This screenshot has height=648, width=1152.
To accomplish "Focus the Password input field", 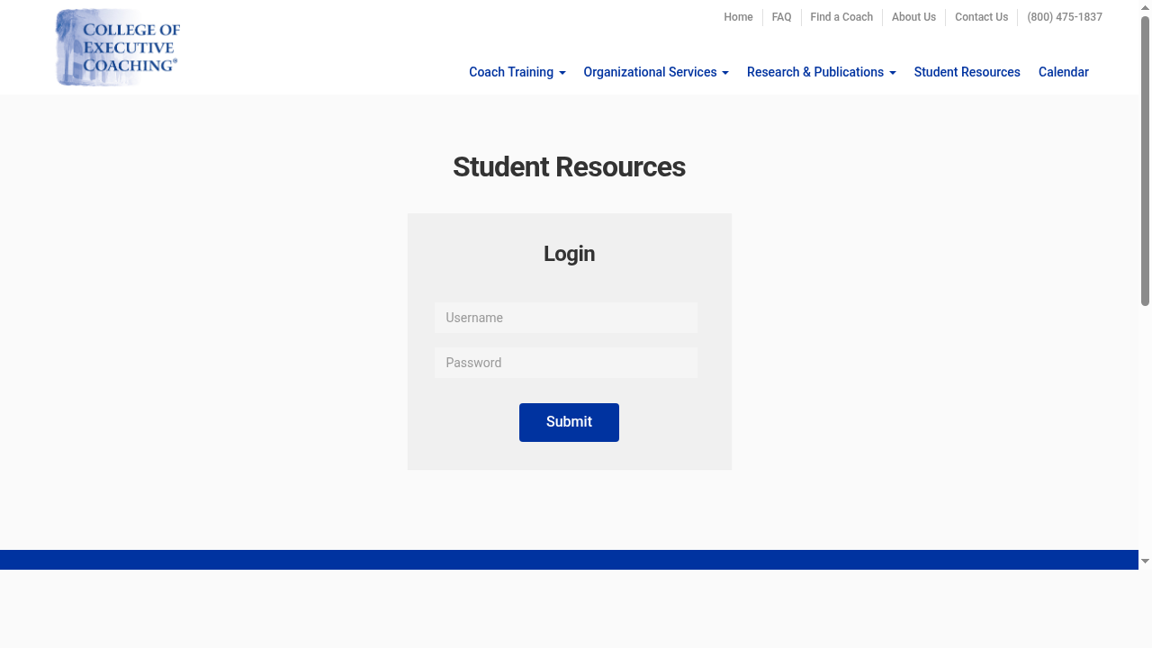I will [x=566, y=363].
